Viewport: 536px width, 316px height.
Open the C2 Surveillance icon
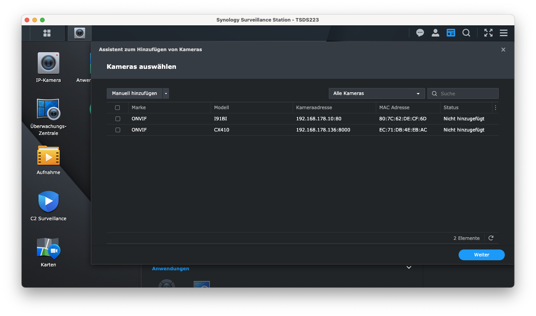point(49,202)
